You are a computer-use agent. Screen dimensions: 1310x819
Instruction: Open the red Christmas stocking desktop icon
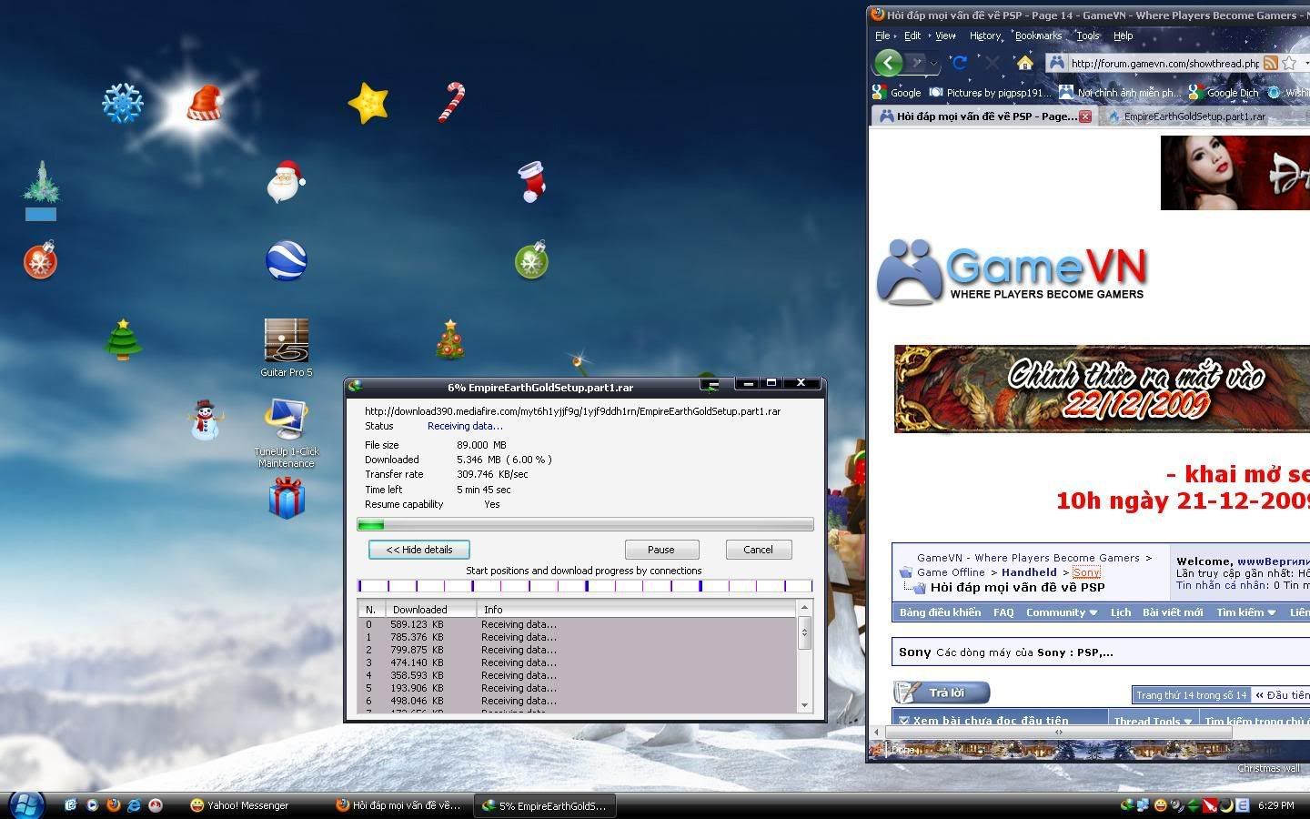pyautogui.click(x=532, y=182)
